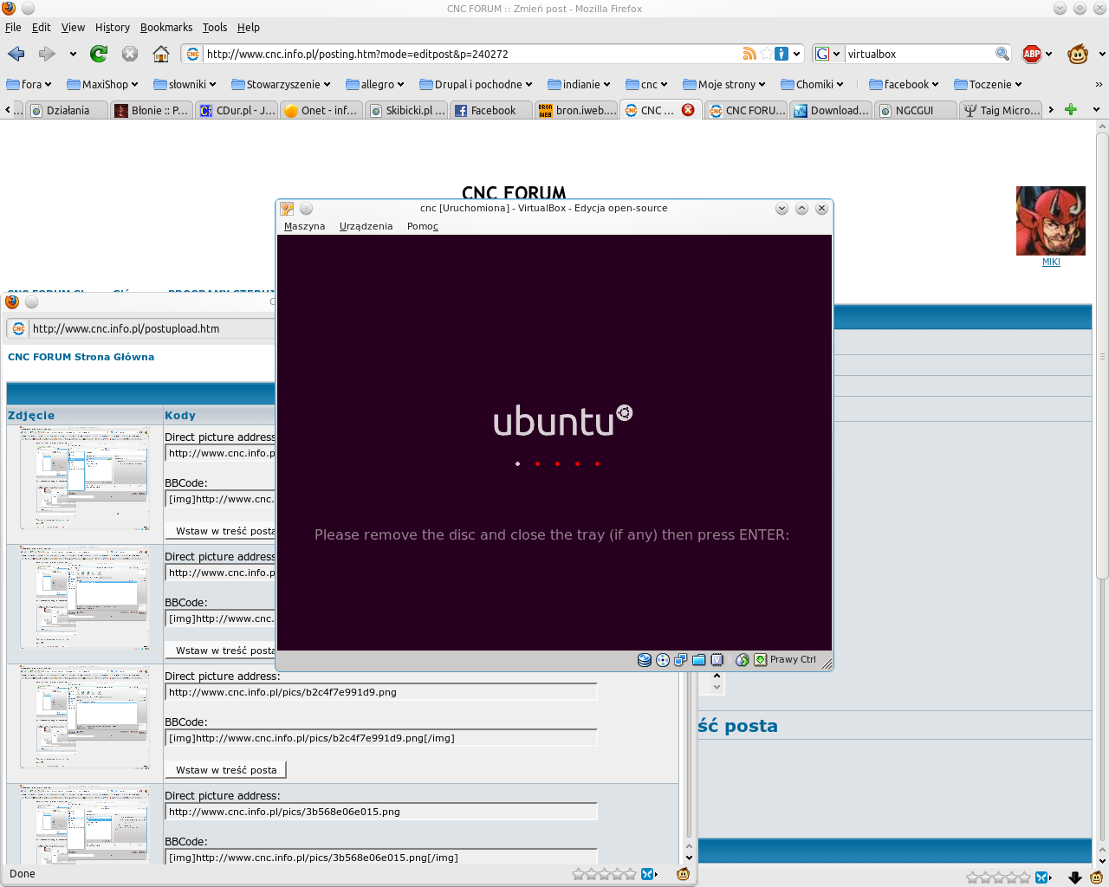Viewport: 1109px width, 887px height.
Task: Open the Home page icon
Action: click(x=161, y=54)
